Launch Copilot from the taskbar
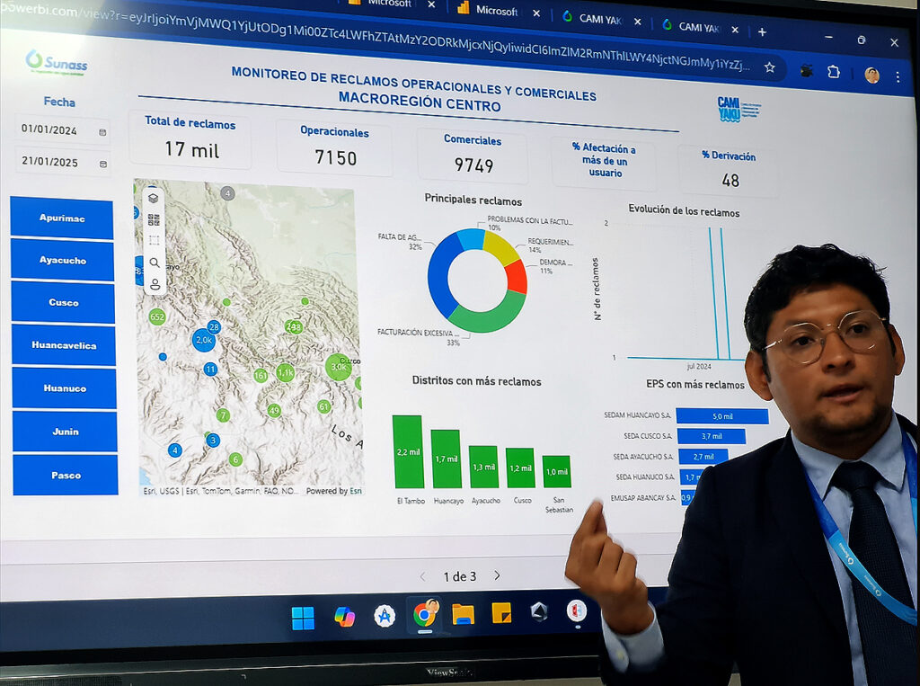920x686 pixels. point(344,617)
